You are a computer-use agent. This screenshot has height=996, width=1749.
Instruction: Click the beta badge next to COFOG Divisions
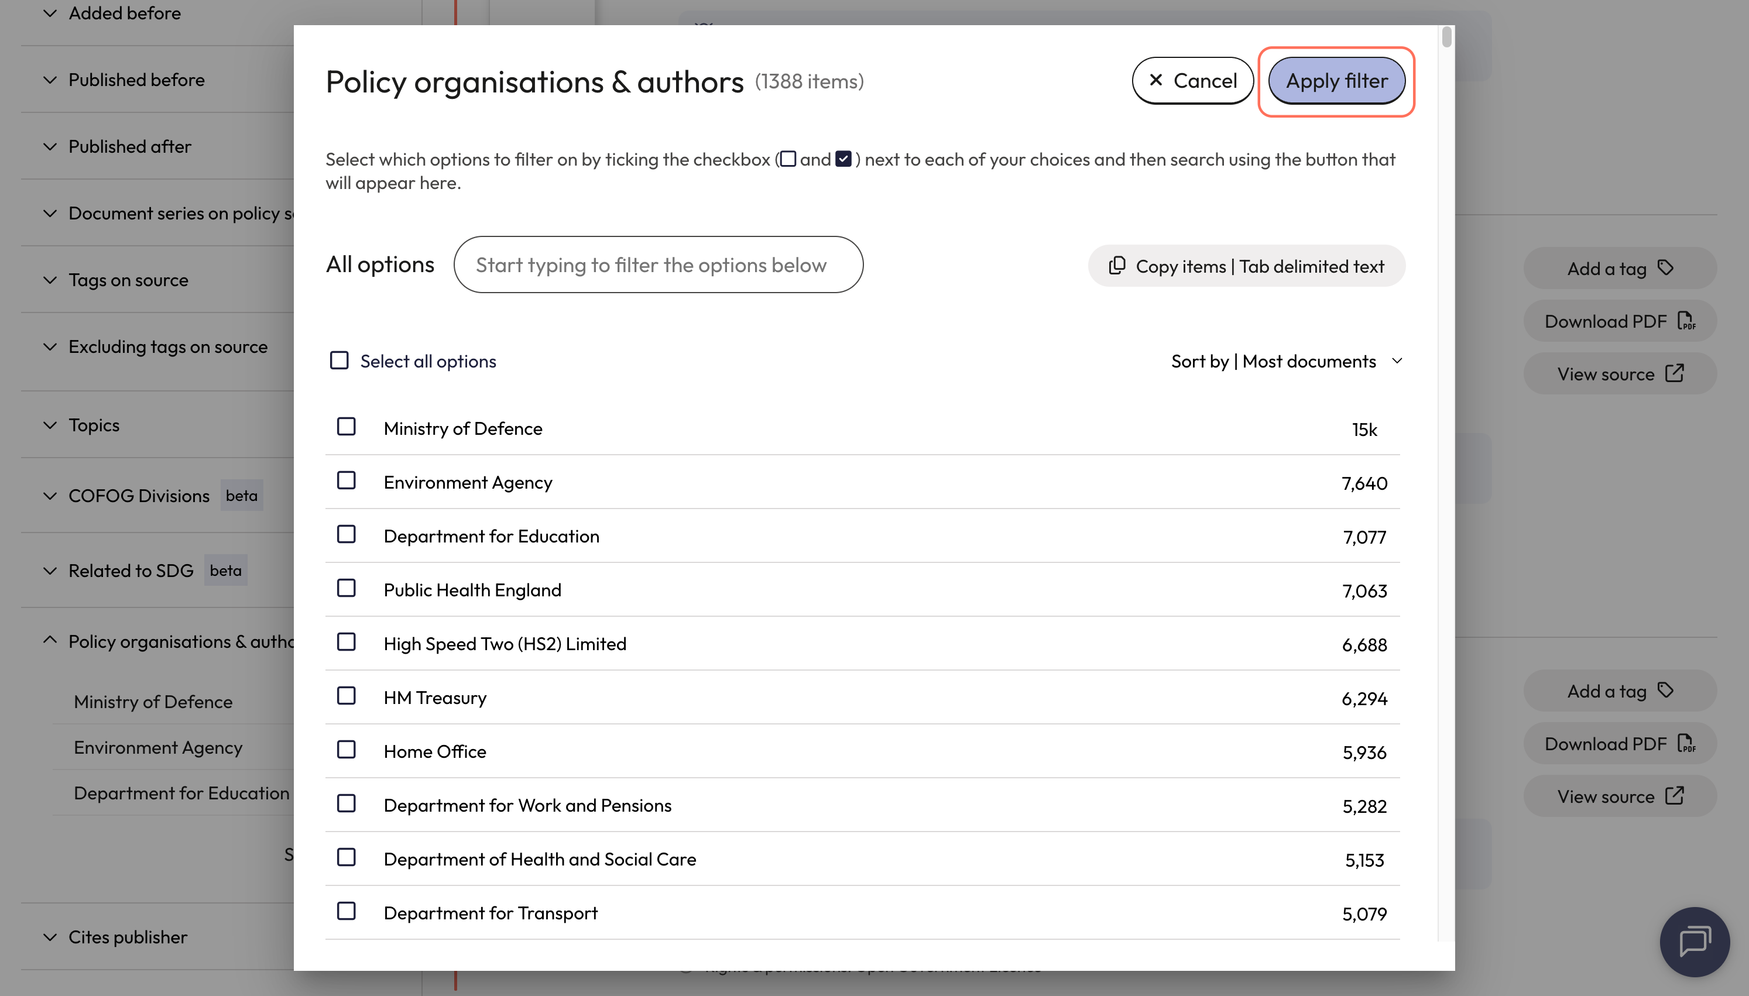(x=242, y=496)
